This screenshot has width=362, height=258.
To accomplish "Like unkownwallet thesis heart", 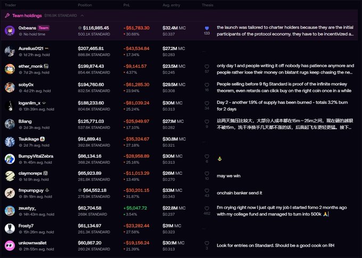I will click(x=207, y=243).
